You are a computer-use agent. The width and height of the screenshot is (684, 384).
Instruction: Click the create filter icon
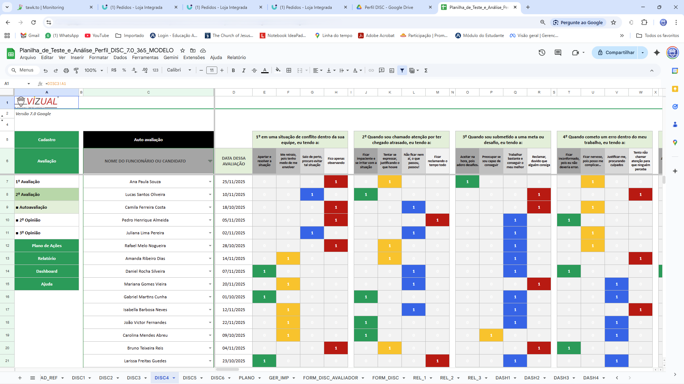pos(402,70)
